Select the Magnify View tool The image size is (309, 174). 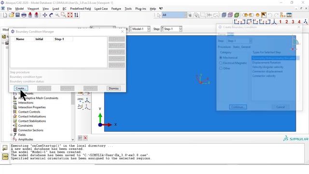tap(57, 15)
